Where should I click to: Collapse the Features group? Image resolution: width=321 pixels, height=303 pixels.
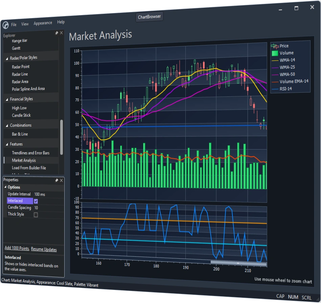point(7,144)
